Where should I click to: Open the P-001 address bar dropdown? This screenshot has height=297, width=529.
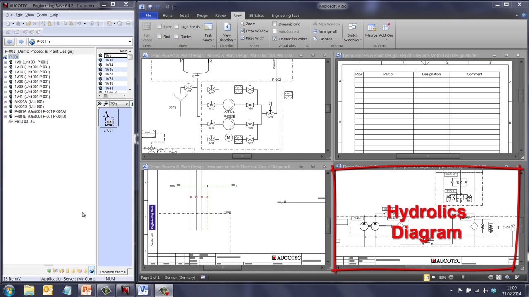pyautogui.click(x=129, y=42)
